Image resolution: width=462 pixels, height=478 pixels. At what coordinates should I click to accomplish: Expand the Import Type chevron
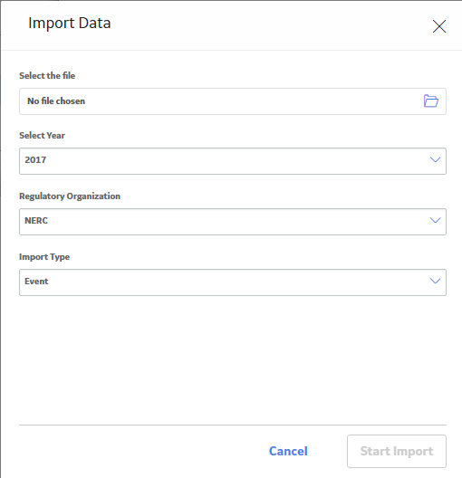[435, 281]
